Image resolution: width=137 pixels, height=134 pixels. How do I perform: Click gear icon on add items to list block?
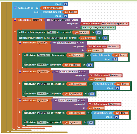click(15, 8)
